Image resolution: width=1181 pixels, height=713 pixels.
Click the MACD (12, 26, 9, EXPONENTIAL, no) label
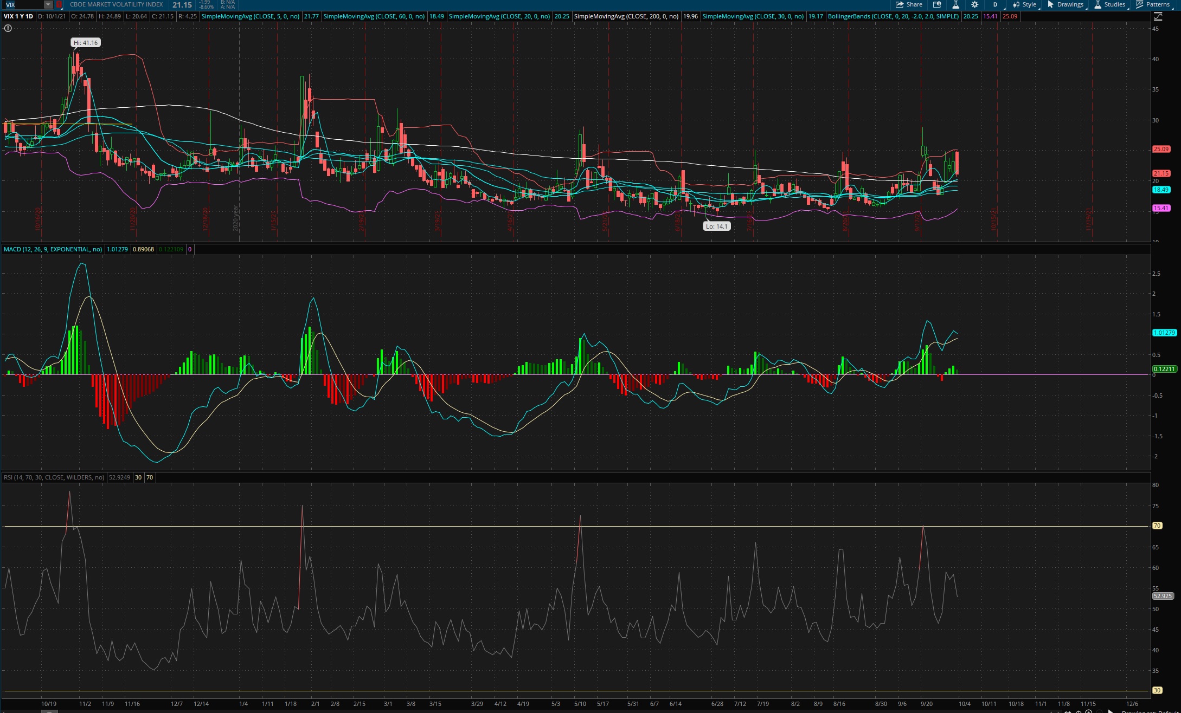tap(53, 249)
